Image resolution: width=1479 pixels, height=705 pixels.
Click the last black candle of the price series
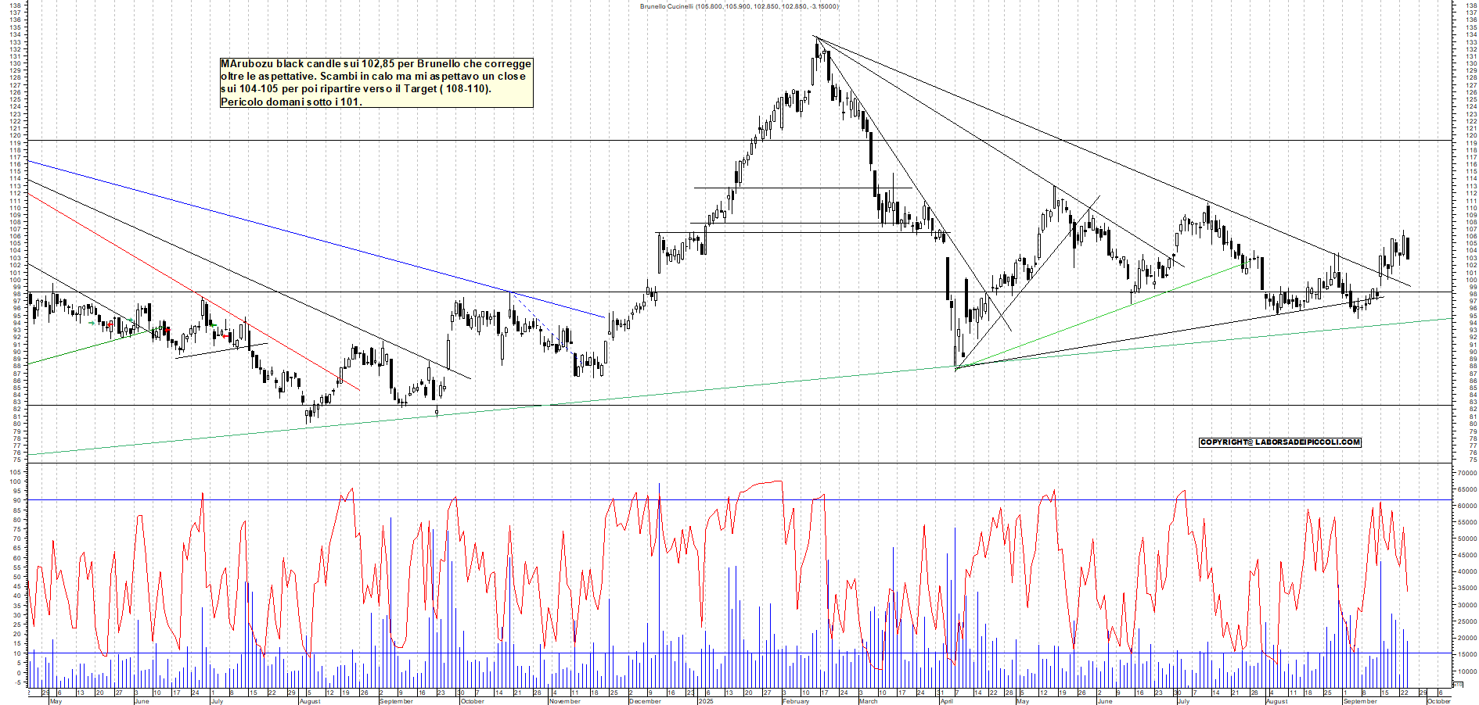(x=1408, y=247)
